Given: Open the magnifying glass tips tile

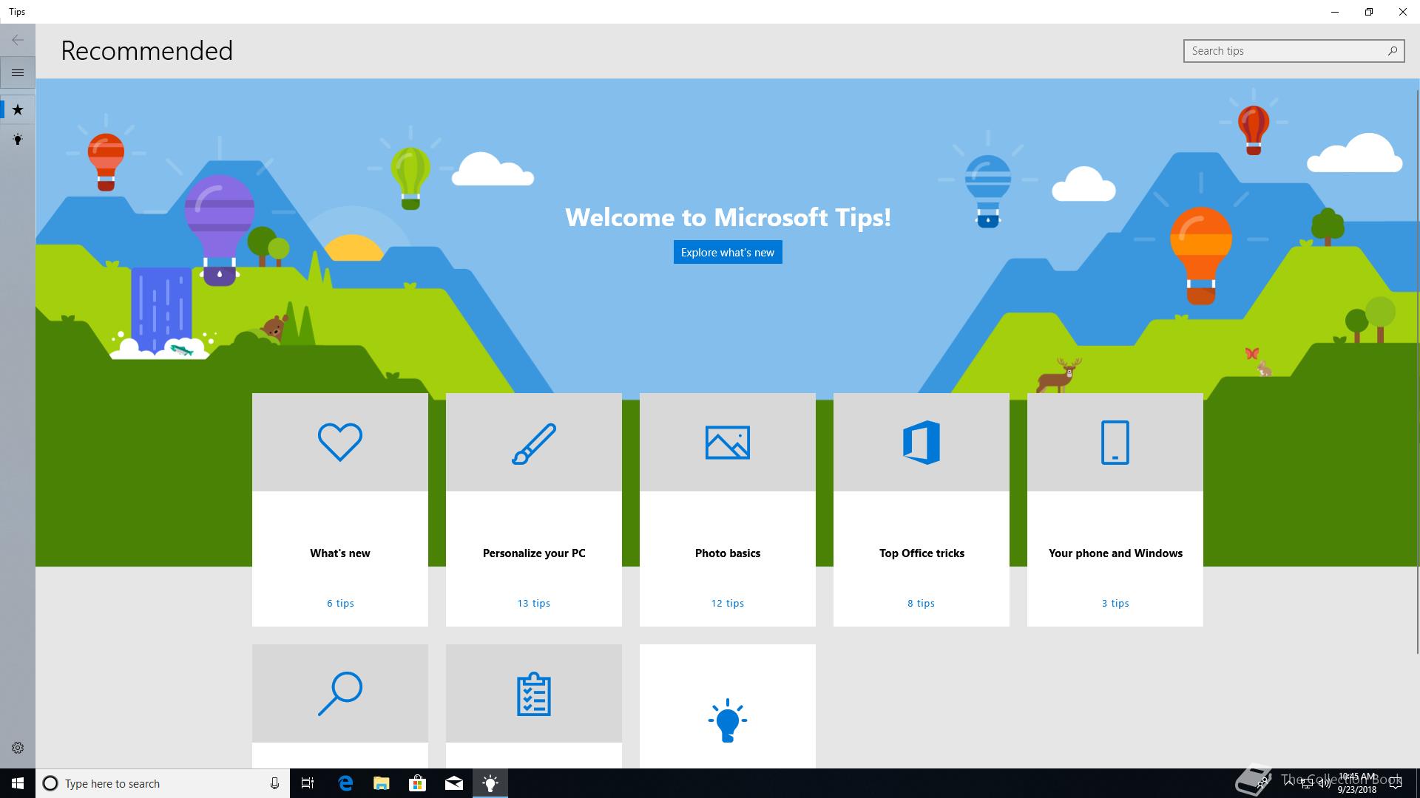Looking at the screenshot, I should [x=340, y=695].
